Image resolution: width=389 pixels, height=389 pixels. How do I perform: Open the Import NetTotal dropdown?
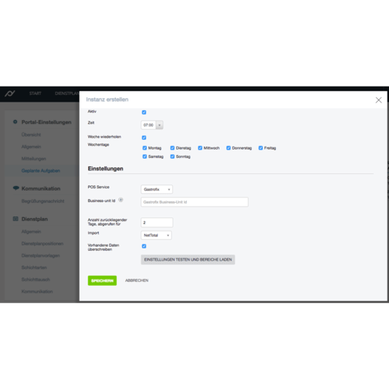156,236
